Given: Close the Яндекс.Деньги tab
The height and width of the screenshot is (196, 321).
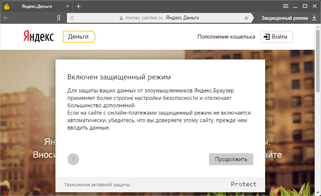Looking at the screenshot, I should [67, 6].
